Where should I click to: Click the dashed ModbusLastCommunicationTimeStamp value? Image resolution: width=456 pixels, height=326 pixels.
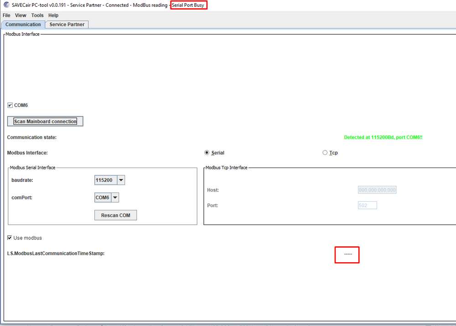click(x=347, y=254)
